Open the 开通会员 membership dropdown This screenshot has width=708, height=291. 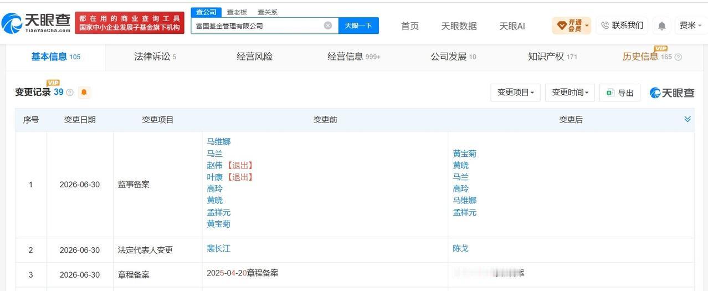(572, 25)
